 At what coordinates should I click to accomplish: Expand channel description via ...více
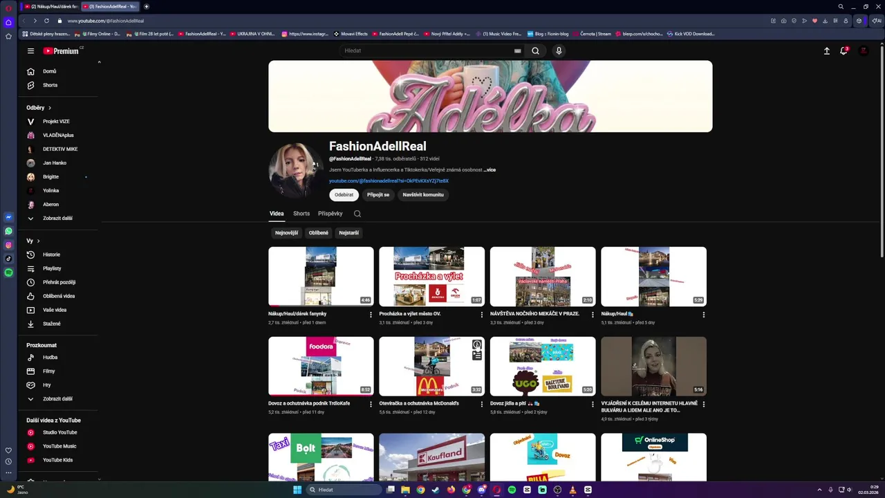(490, 169)
